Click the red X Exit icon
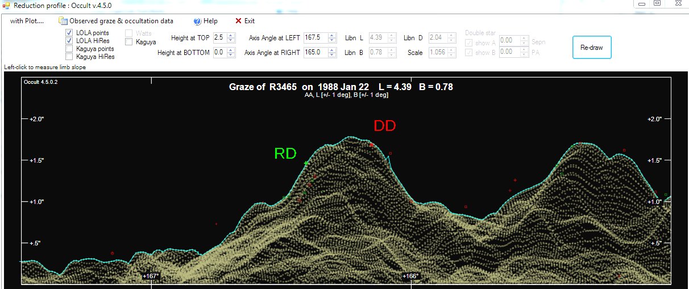 coord(239,21)
